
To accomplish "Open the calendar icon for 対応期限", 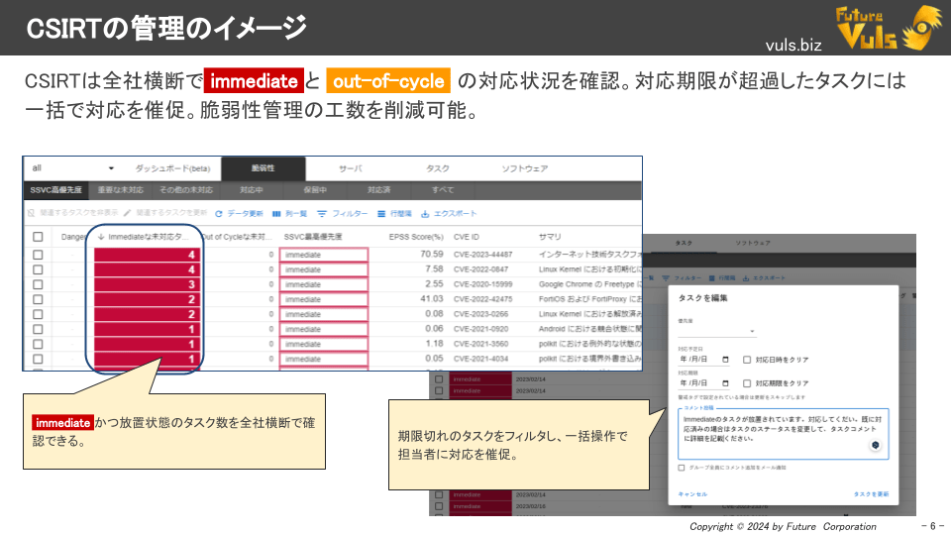I will pyautogui.click(x=726, y=382).
